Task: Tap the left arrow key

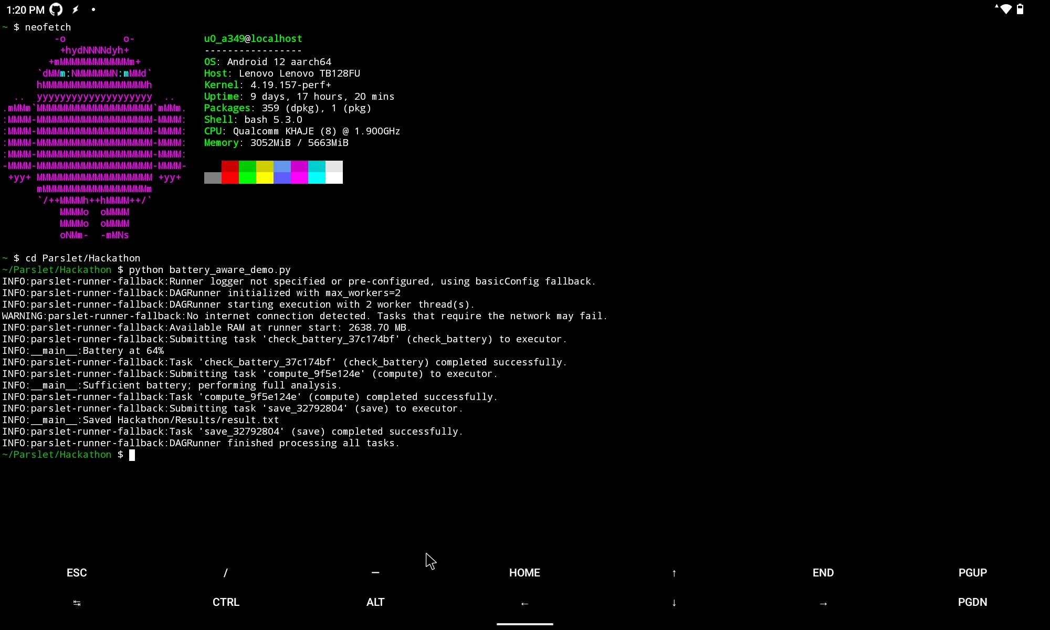Action: click(x=524, y=603)
